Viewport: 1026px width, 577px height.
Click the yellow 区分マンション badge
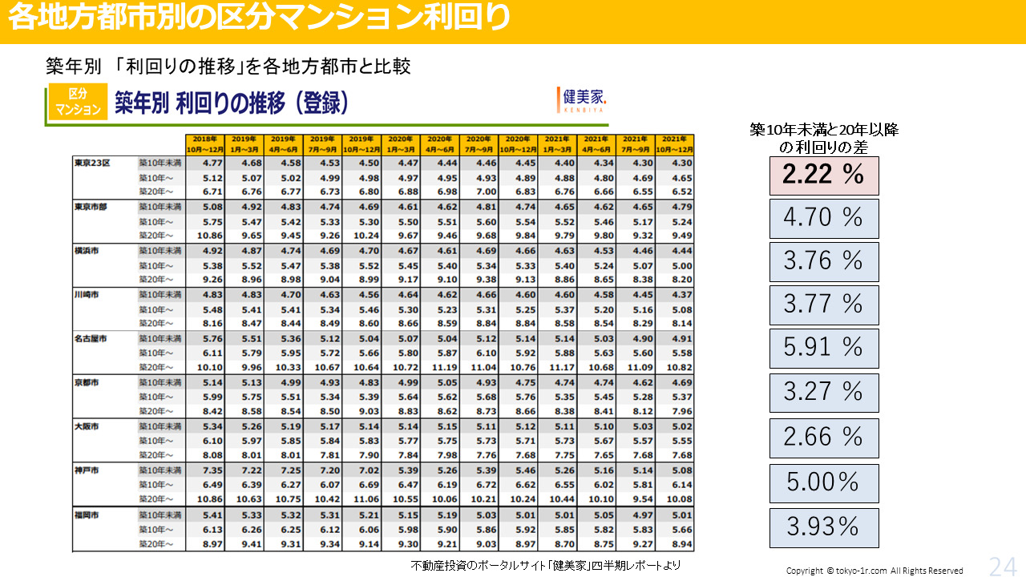(x=78, y=102)
